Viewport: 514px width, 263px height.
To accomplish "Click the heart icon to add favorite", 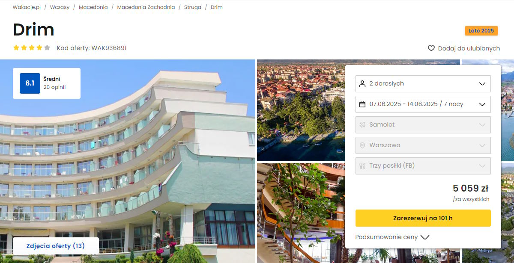I will click(x=431, y=48).
